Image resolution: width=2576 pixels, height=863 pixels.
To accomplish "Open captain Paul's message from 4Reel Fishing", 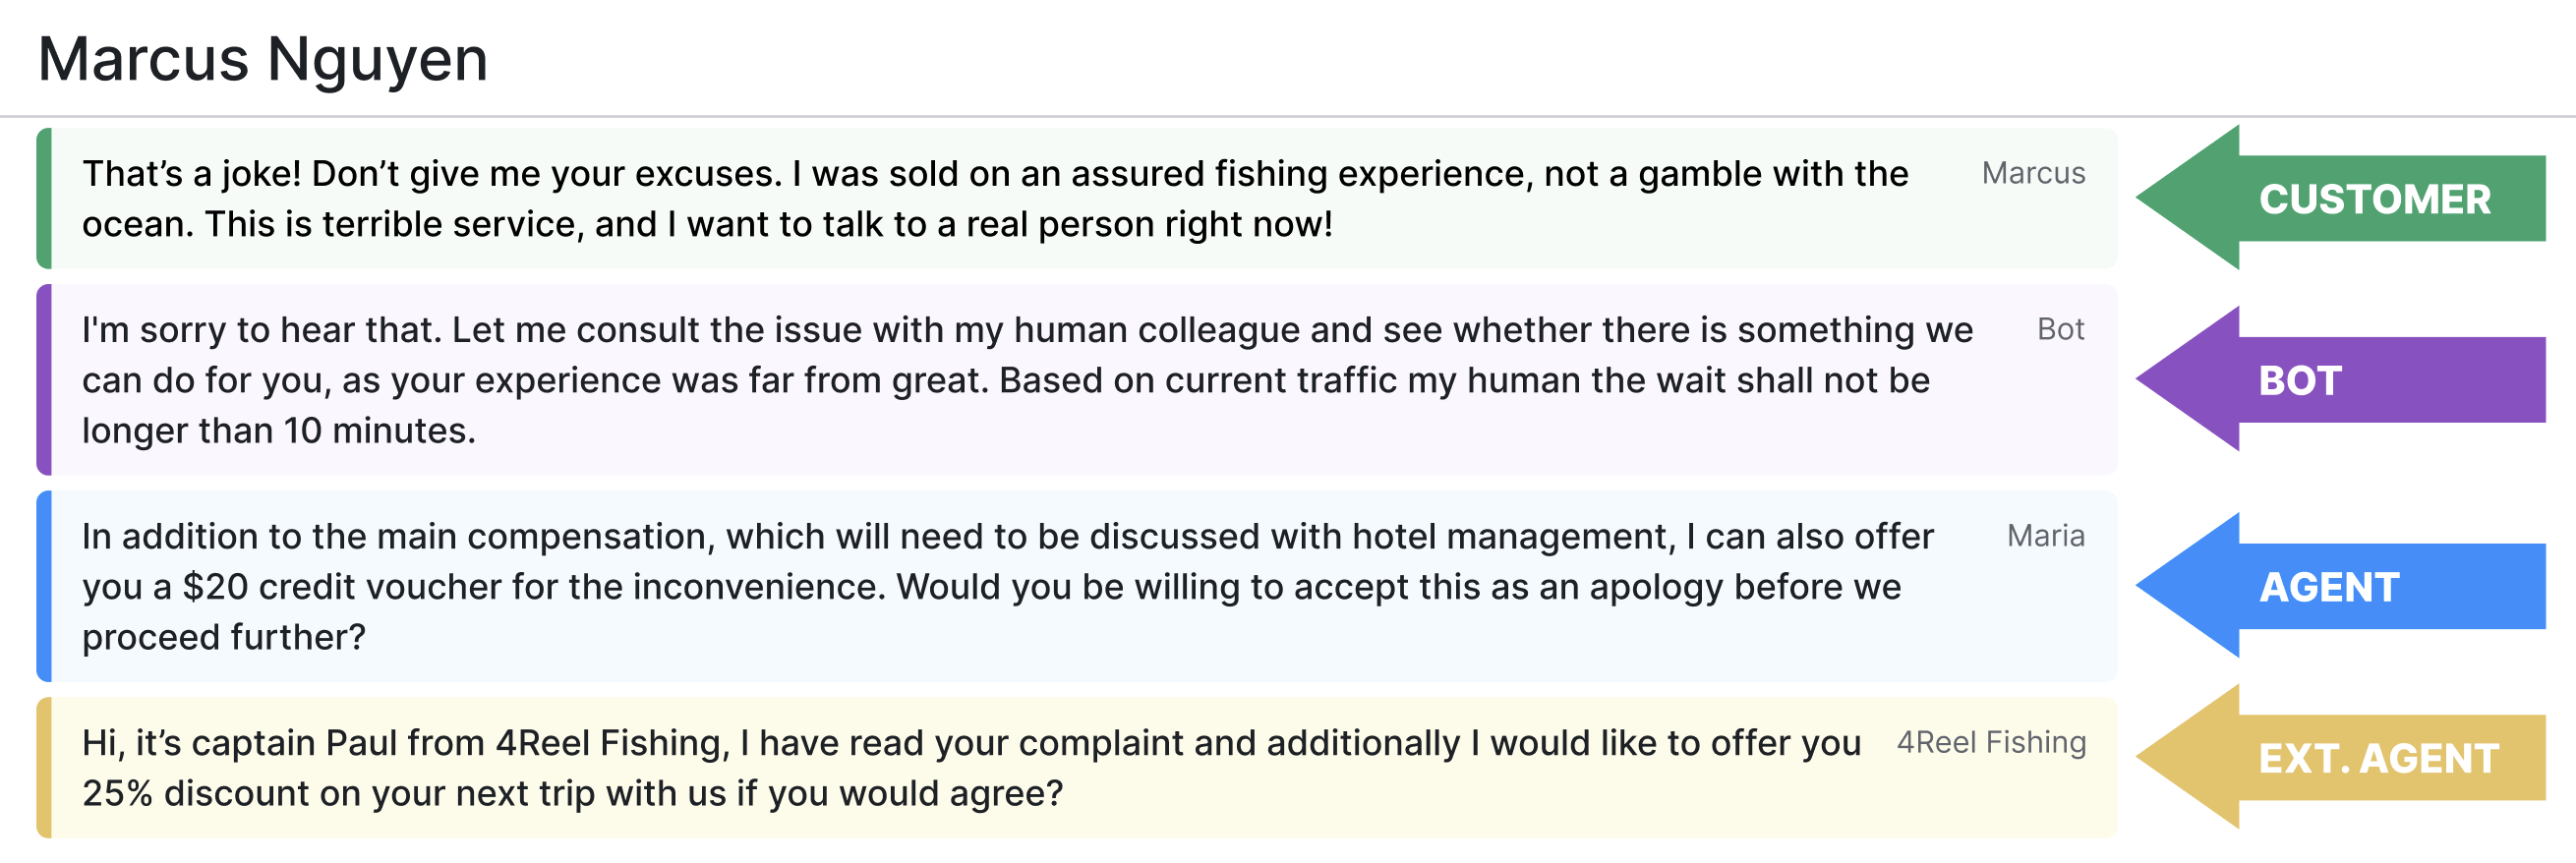I will click(971, 768).
